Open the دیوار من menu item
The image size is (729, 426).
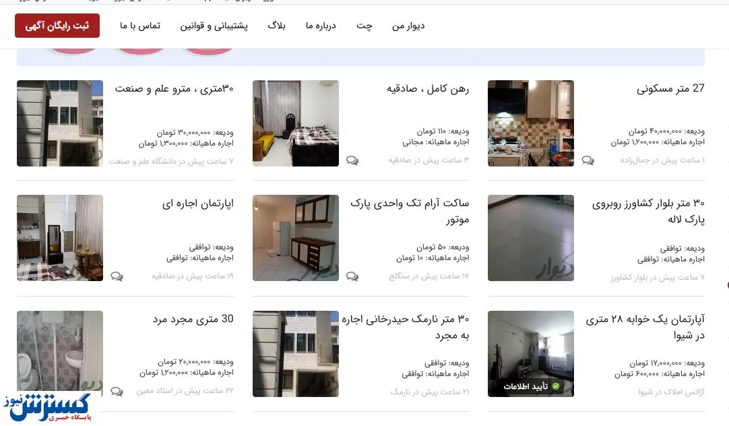(x=408, y=26)
